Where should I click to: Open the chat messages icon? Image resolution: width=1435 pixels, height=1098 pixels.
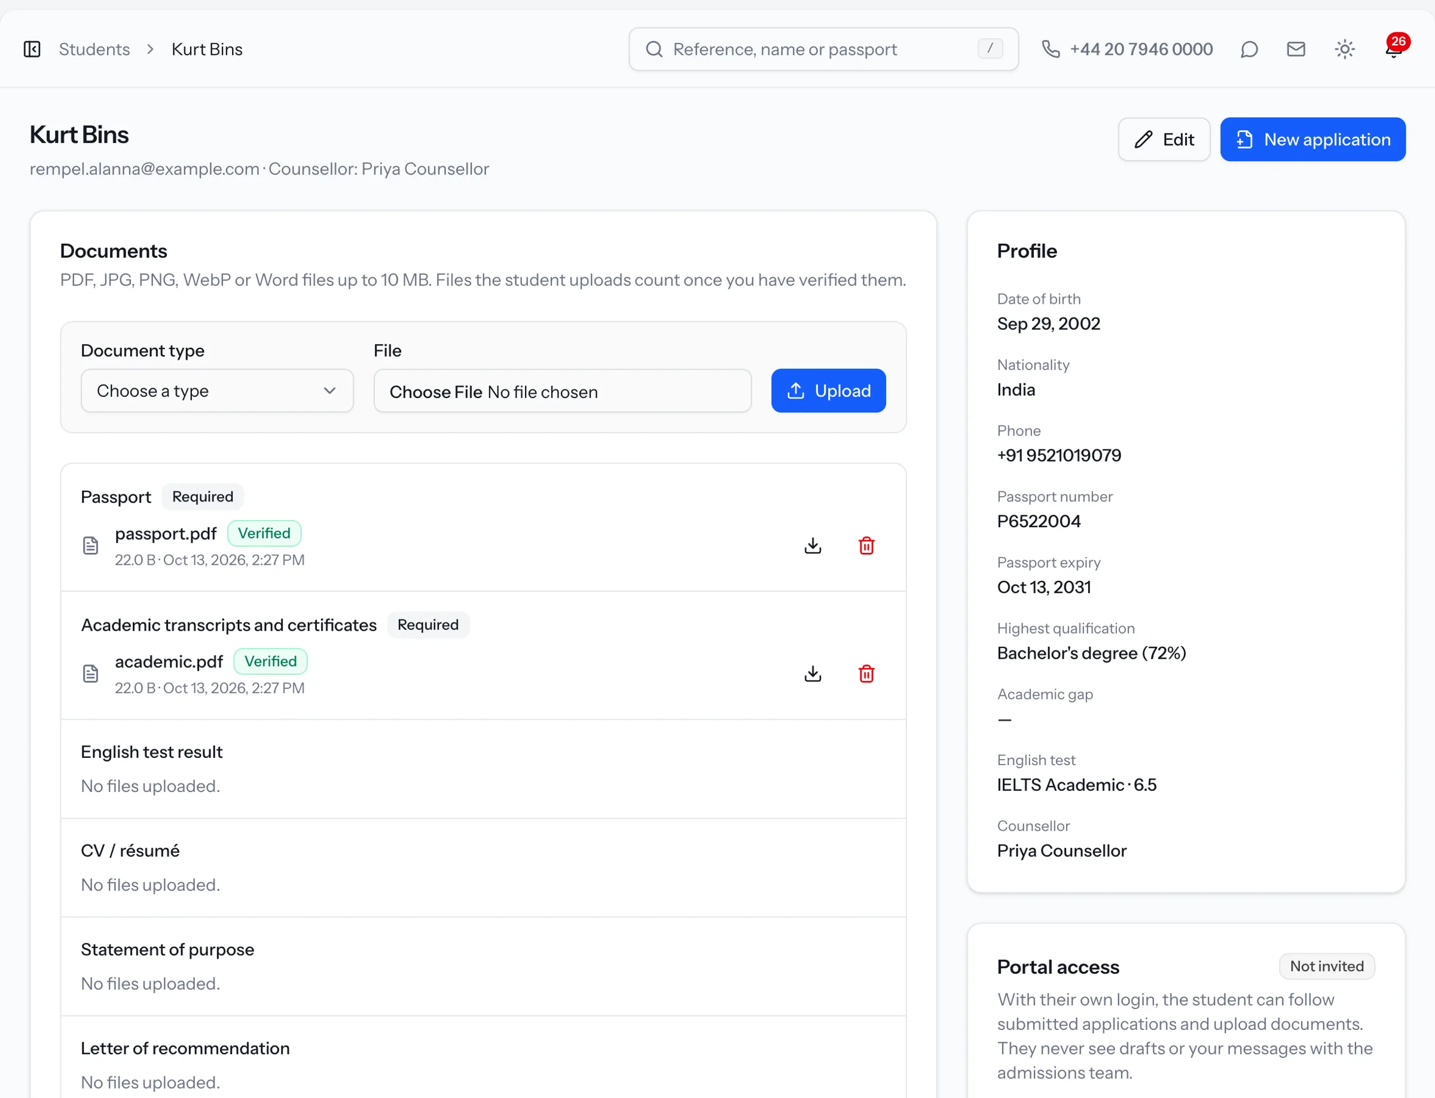[x=1248, y=49]
